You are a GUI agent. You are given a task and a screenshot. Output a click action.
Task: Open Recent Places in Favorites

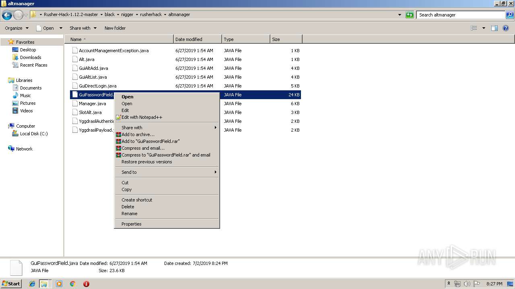tap(33, 65)
